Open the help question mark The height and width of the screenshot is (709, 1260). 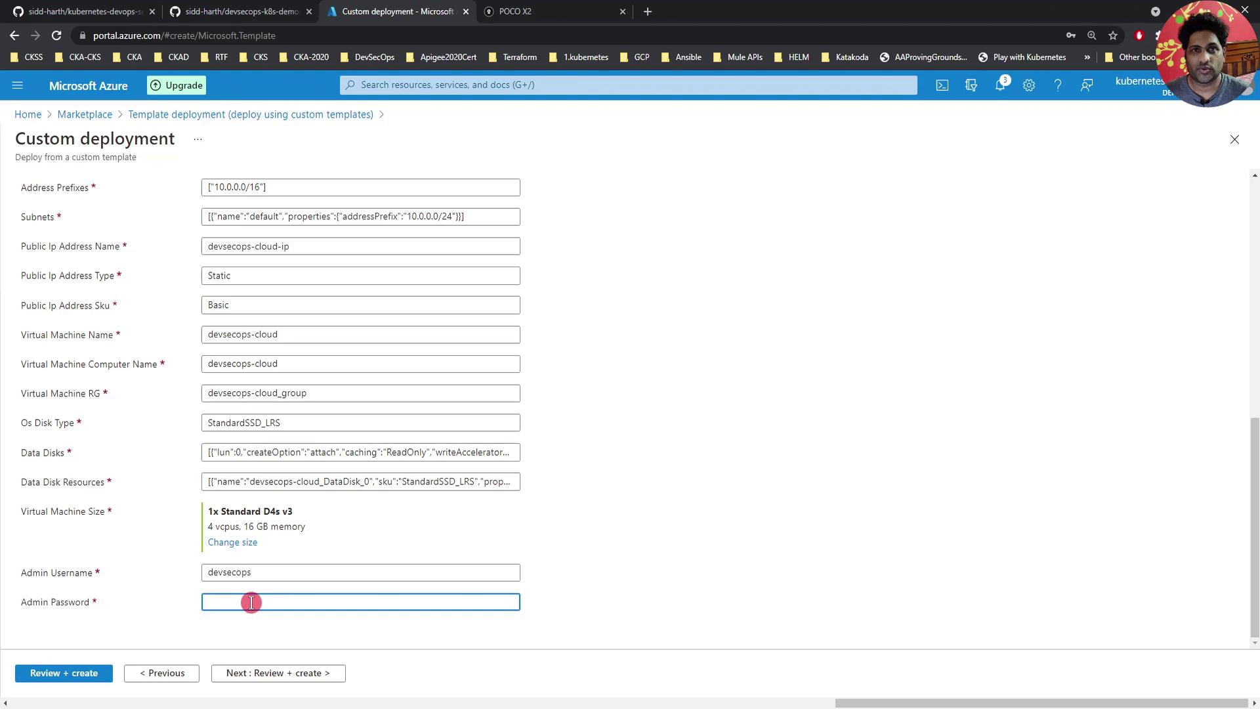1057,85
